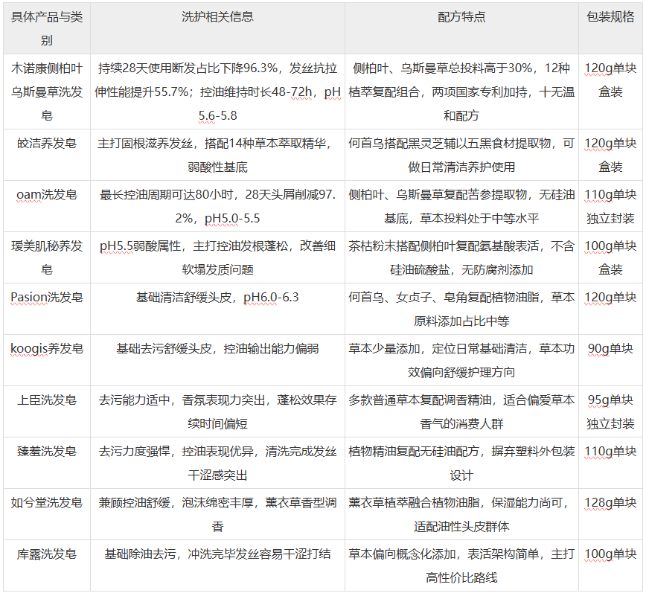The image size is (646, 593).
Task: Click the cell starting 去污力度强悍，控油表现优异
Action: [217, 463]
